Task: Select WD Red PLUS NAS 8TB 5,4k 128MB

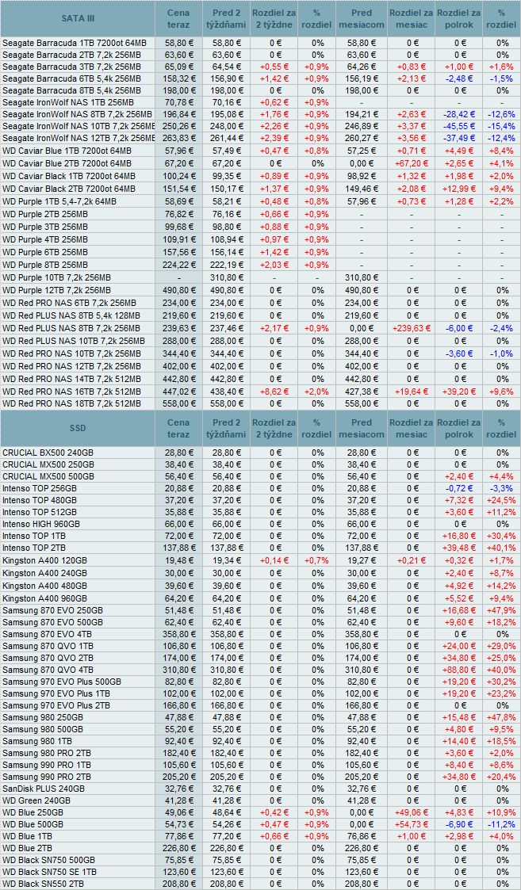Action: [71, 315]
